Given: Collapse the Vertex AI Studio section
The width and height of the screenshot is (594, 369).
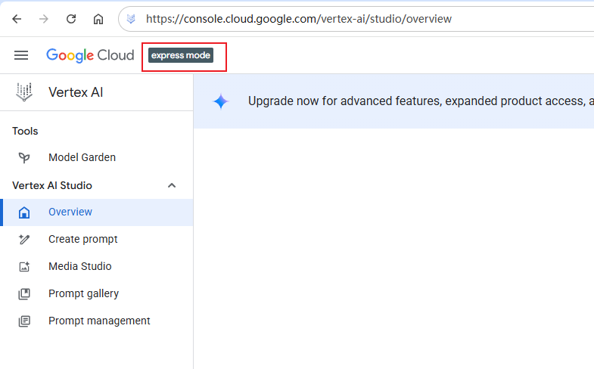Looking at the screenshot, I should tap(172, 185).
